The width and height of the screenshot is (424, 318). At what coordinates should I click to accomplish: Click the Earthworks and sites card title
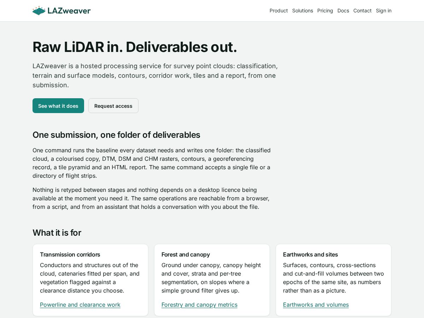click(311, 254)
